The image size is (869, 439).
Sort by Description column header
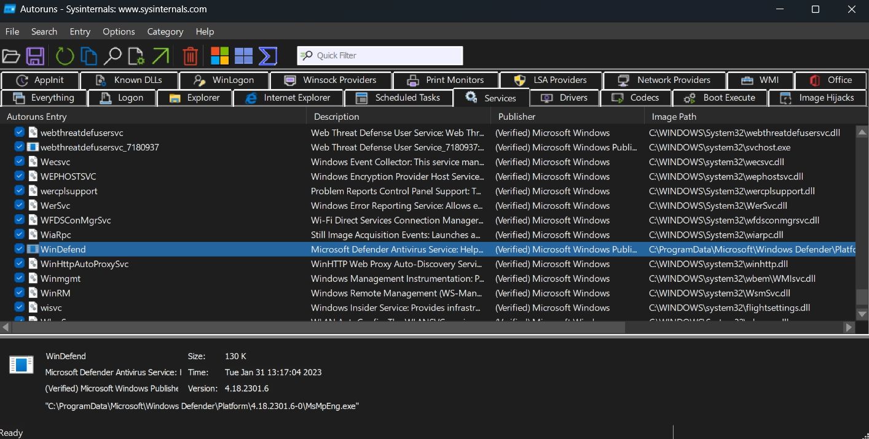(x=399, y=117)
